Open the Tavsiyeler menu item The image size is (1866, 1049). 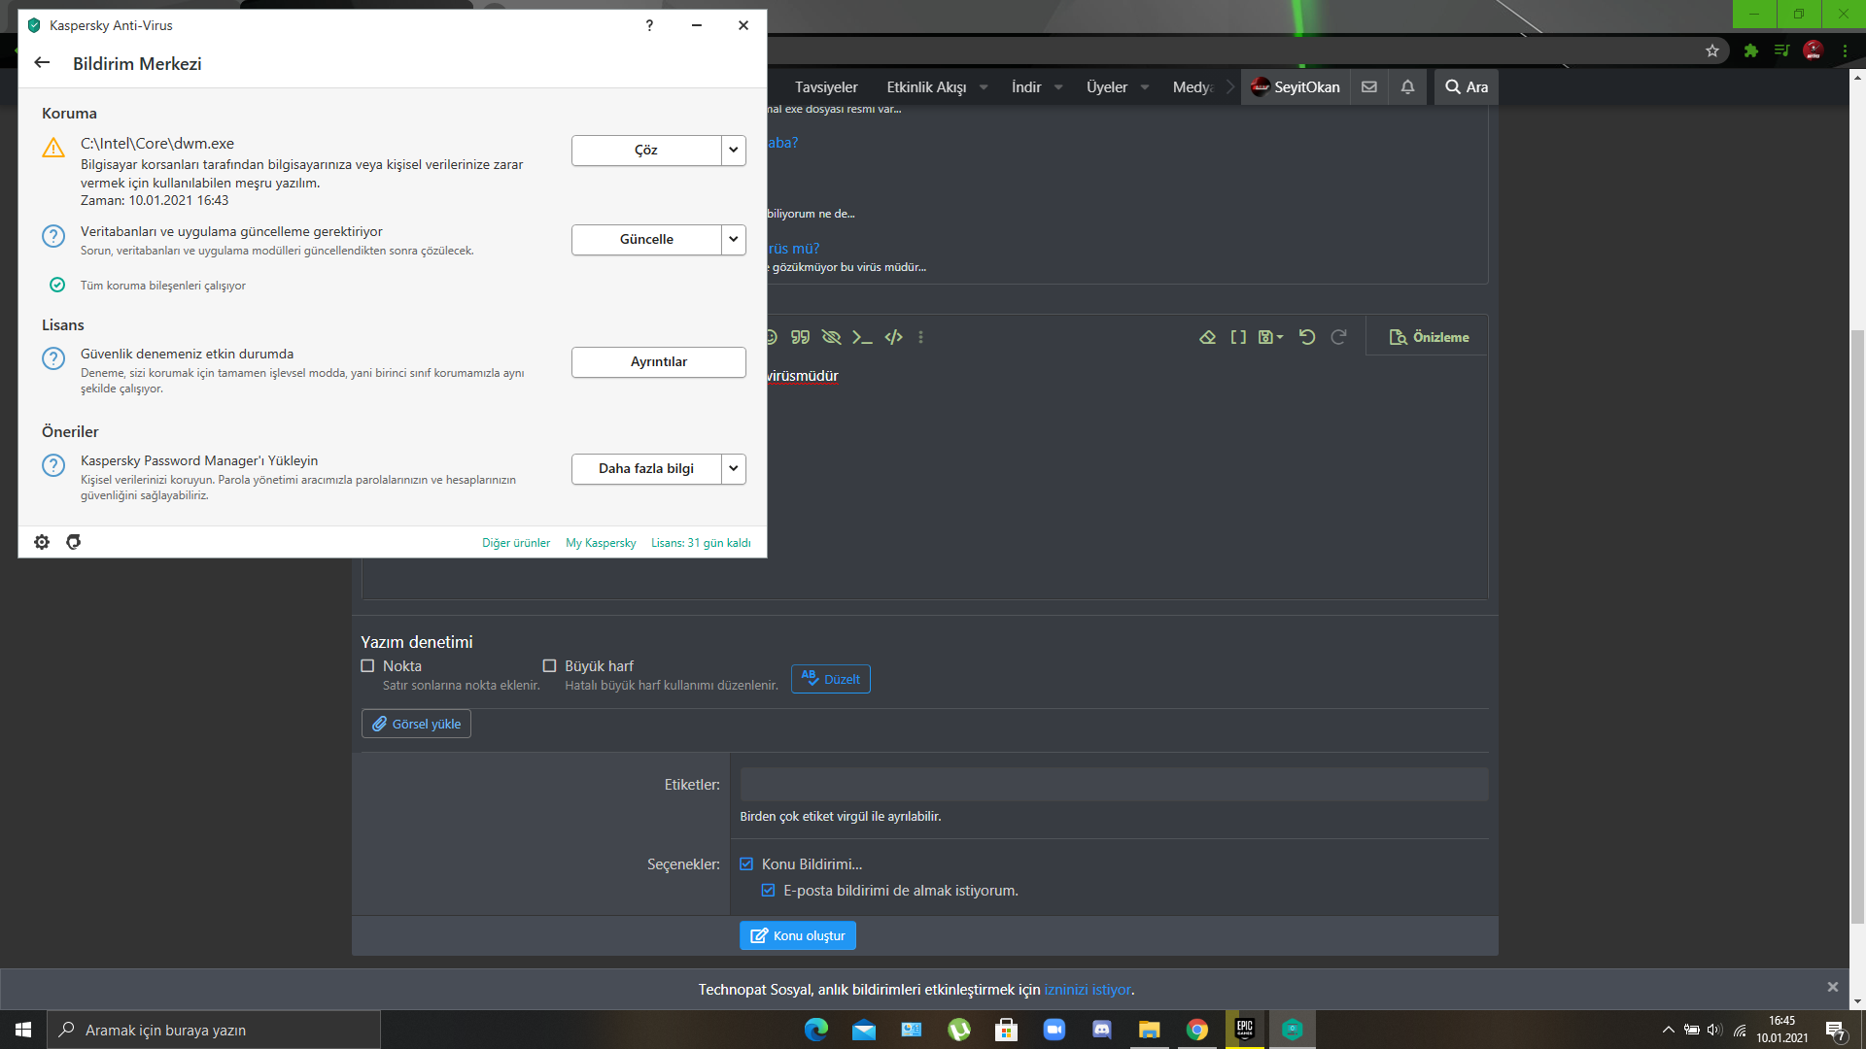(x=826, y=86)
